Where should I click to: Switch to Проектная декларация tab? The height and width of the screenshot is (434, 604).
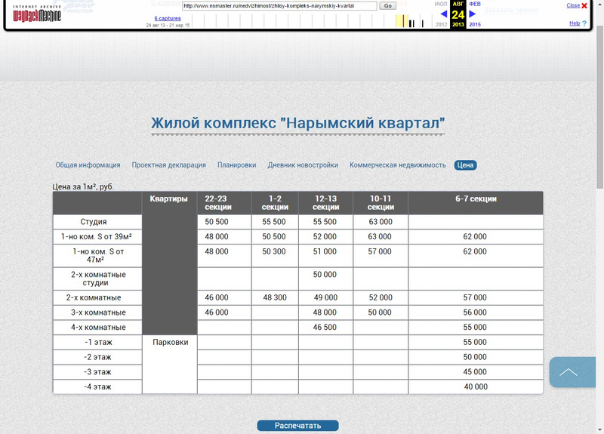coord(168,165)
